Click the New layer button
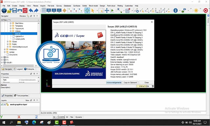This screenshot has height=126, width=210. pos(27,100)
